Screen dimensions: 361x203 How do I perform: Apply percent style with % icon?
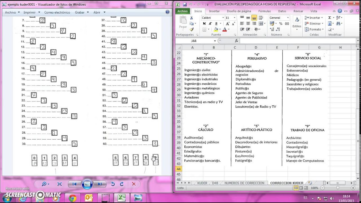[x=281, y=24]
